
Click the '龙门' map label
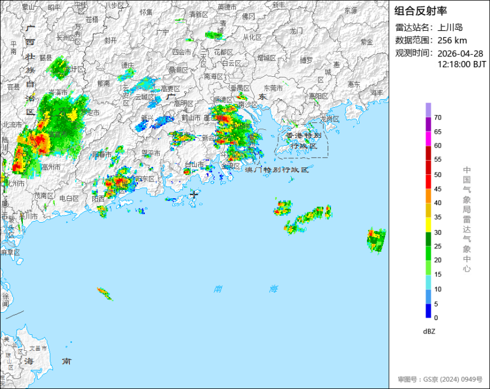pos(296,31)
